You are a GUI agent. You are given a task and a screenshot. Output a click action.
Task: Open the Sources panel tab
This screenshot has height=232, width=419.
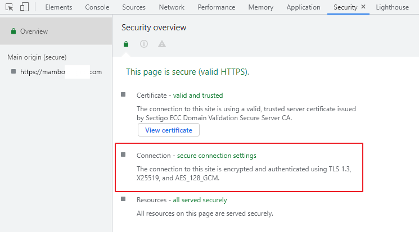tap(133, 7)
